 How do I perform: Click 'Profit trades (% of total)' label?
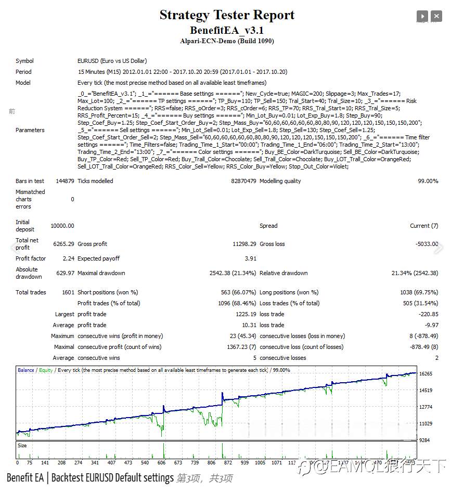pyautogui.click(x=109, y=303)
